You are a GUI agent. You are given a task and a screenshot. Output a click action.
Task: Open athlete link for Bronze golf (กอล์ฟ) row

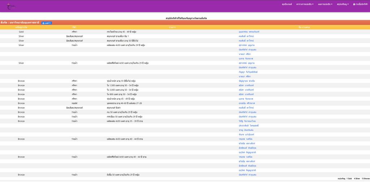248,103
